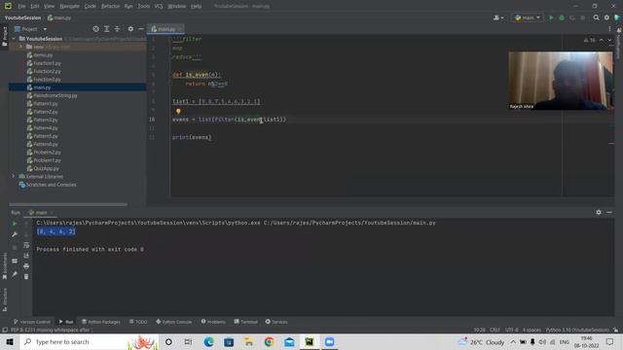
Task: Click editor tab options three-dot icon
Action: pyautogui.click(x=609, y=29)
